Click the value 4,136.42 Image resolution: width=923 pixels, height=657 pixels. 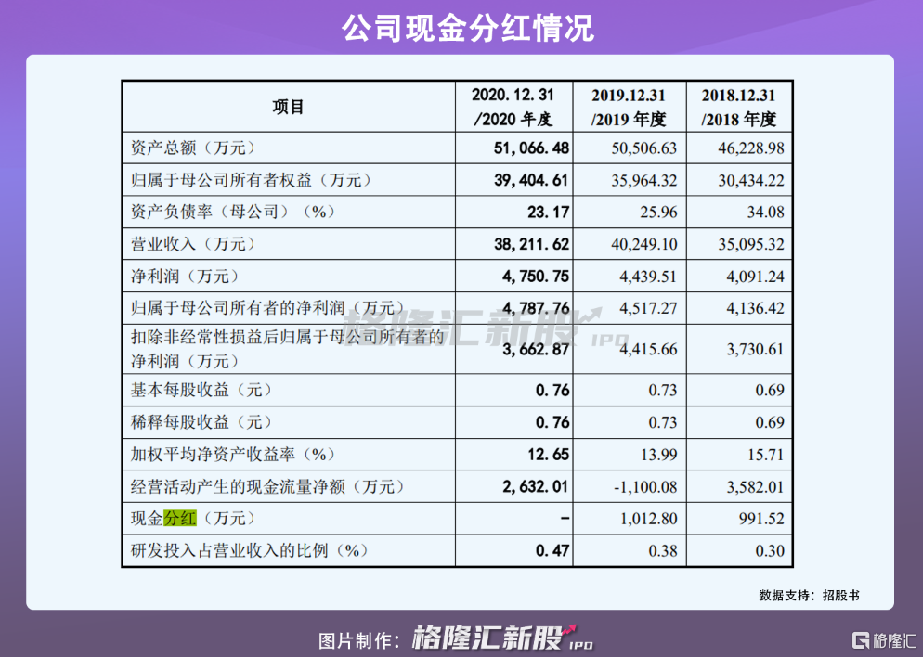755,308
